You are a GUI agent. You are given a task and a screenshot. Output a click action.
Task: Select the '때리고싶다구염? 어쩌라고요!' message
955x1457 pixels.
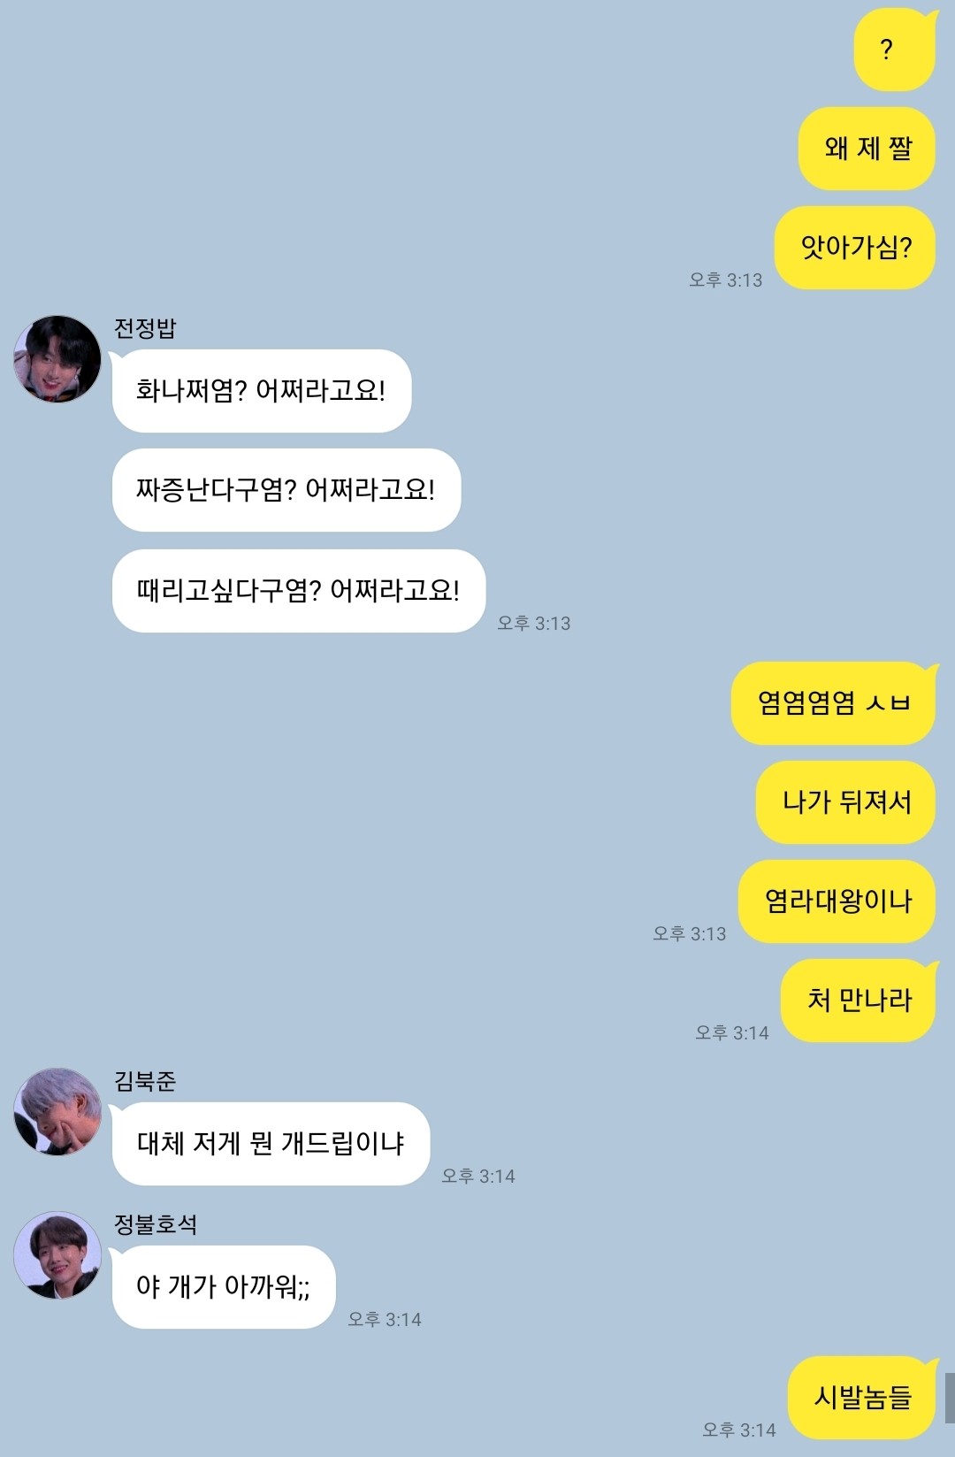point(299,591)
